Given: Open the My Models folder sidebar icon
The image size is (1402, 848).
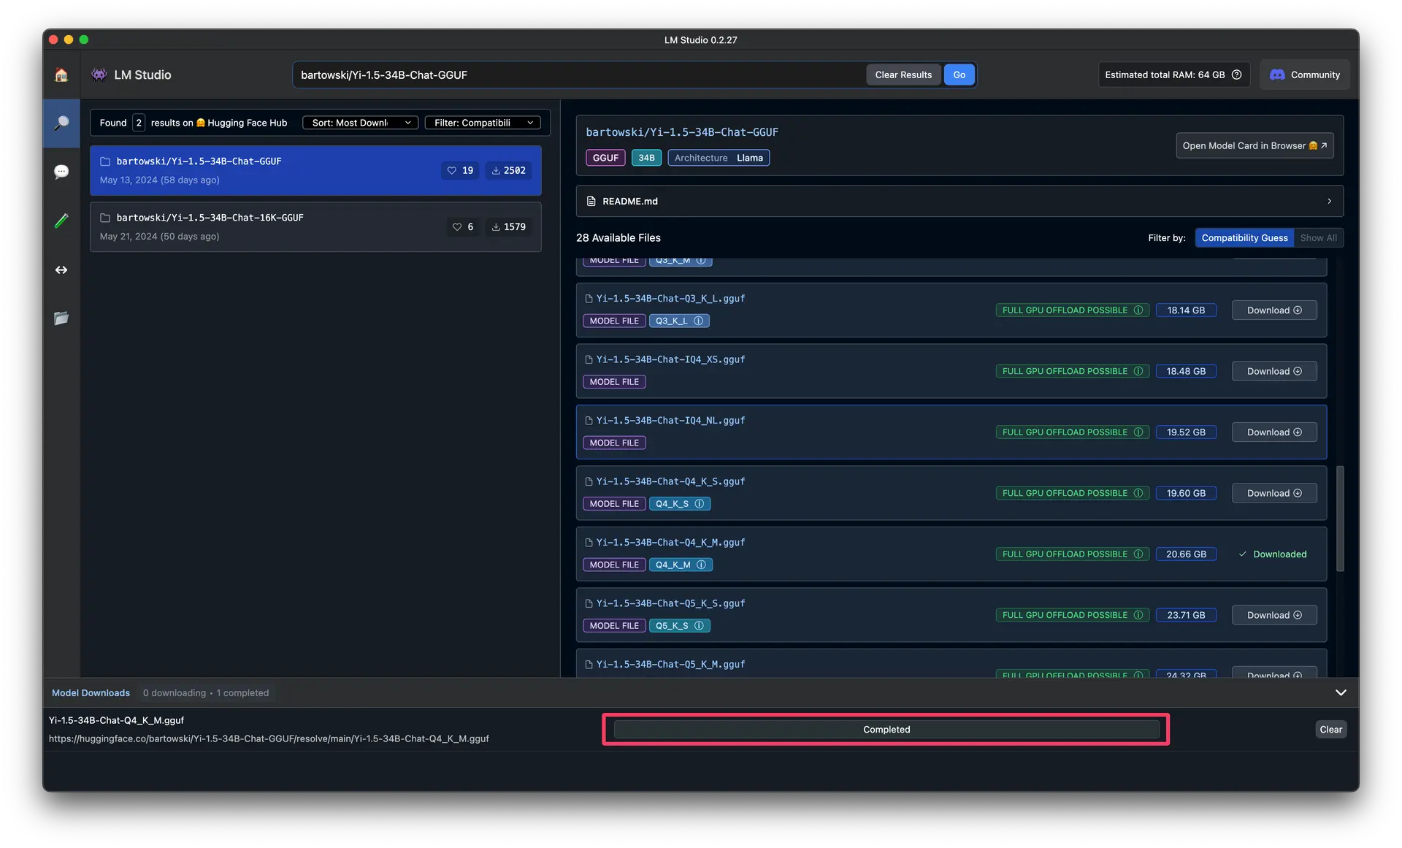Looking at the screenshot, I should [61, 318].
